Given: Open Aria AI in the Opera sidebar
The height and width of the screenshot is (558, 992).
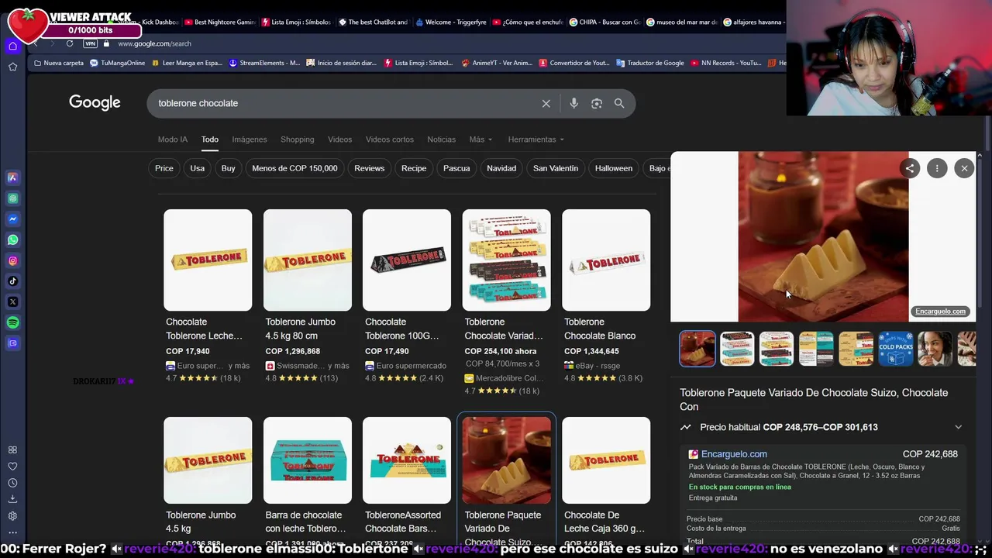Looking at the screenshot, I should click(12, 177).
